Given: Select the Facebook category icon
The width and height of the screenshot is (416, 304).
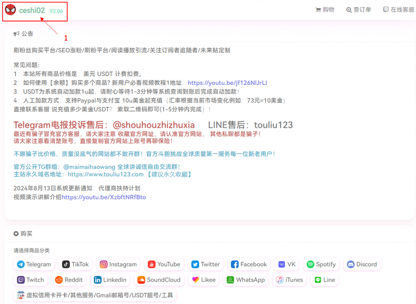Looking at the screenshot, I should 234,264.
